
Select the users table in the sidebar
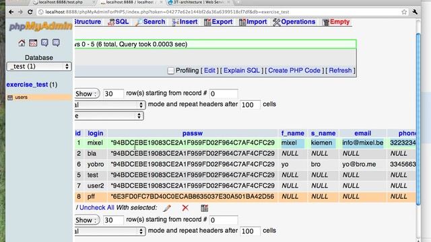click(x=21, y=97)
